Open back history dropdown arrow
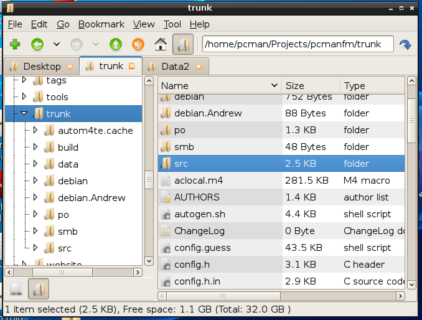422x320 pixels. point(57,44)
